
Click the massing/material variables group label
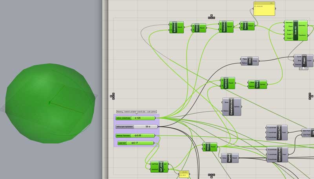point(136,112)
